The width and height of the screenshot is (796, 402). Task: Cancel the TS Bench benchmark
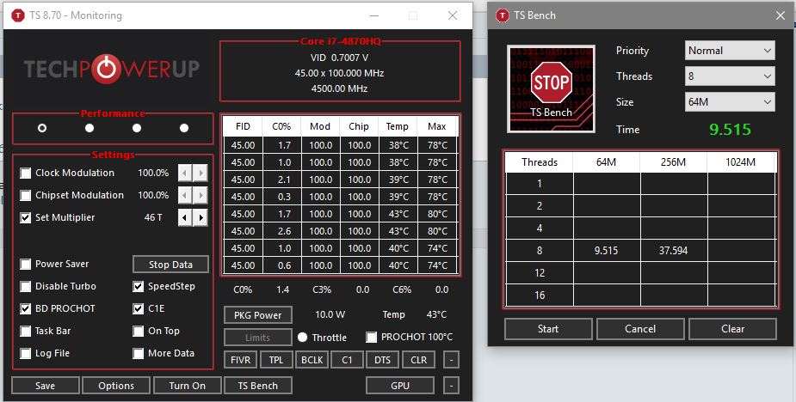[640, 329]
